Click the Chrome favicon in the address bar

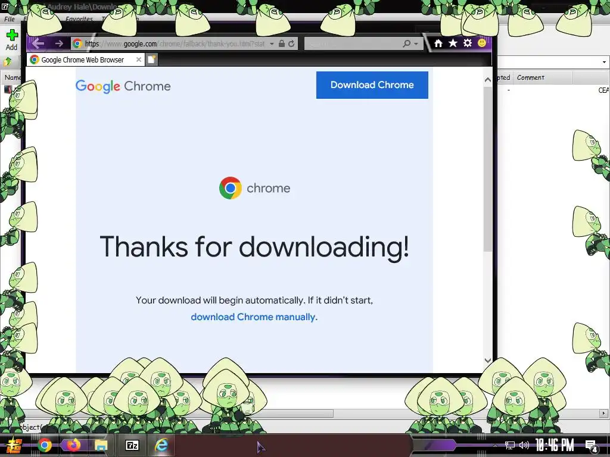(x=77, y=43)
